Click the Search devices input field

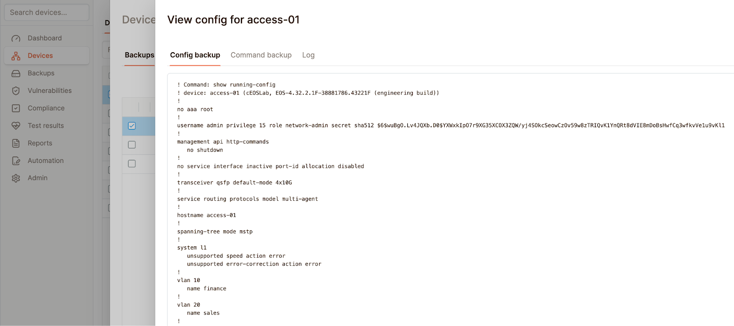pyautogui.click(x=46, y=12)
